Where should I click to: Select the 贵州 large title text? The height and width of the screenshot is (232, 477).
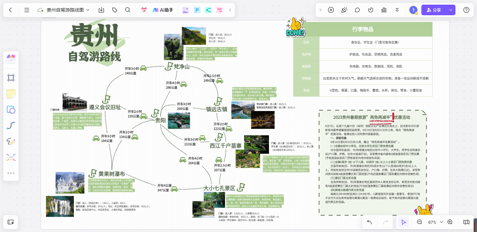pyautogui.click(x=94, y=35)
